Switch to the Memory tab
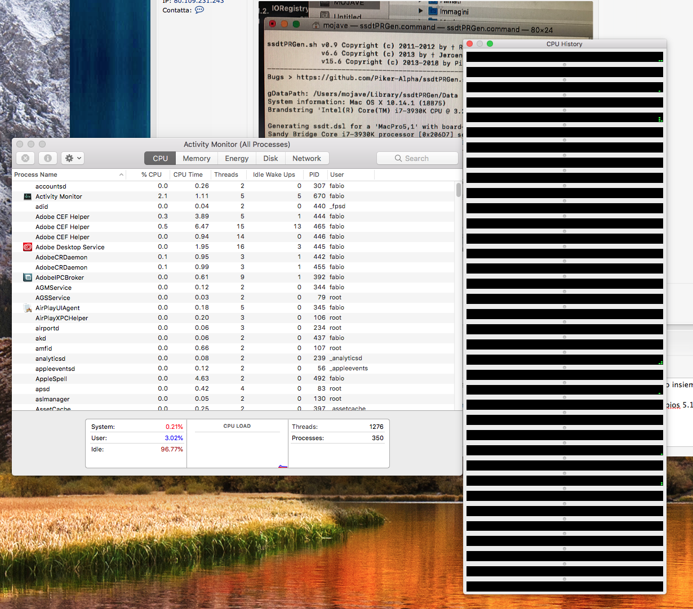The image size is (693, 609). (197, 158)
